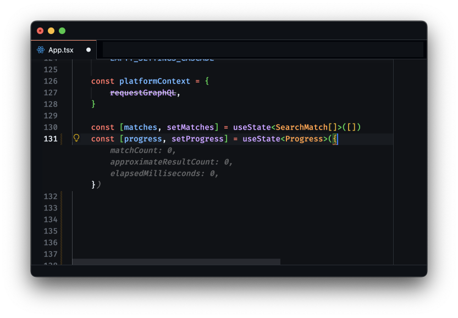The image size is (458, 318).
Task: Click the green maximize window button
Action: (62, 31)
